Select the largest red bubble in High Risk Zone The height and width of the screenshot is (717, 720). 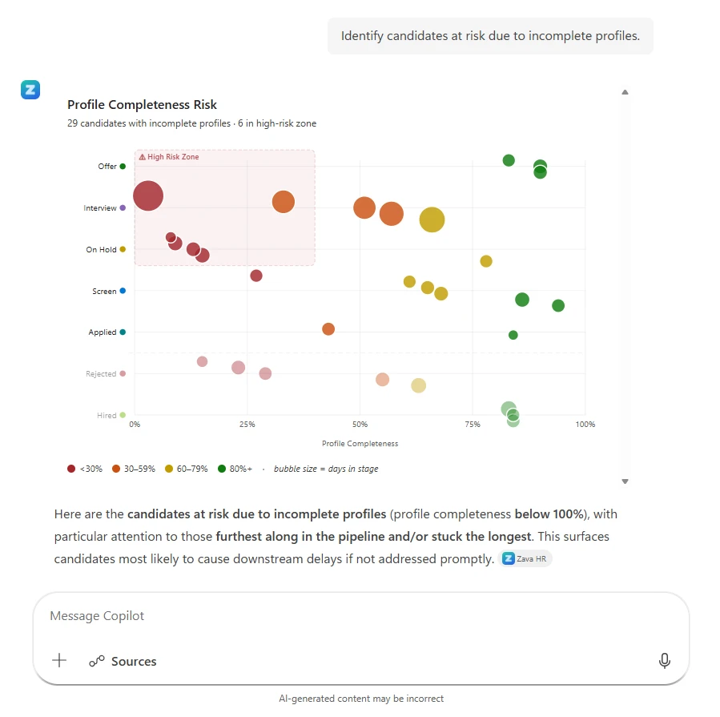tap(147, 195)
